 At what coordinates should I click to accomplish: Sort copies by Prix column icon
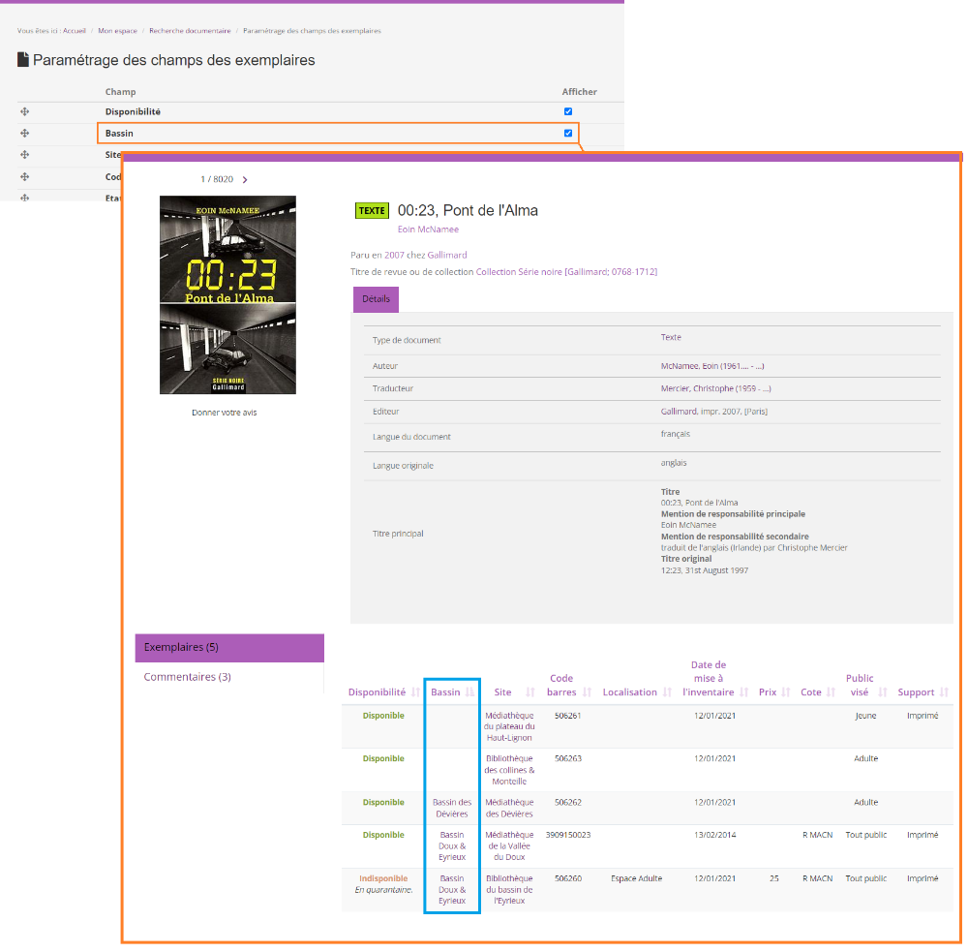786,692
